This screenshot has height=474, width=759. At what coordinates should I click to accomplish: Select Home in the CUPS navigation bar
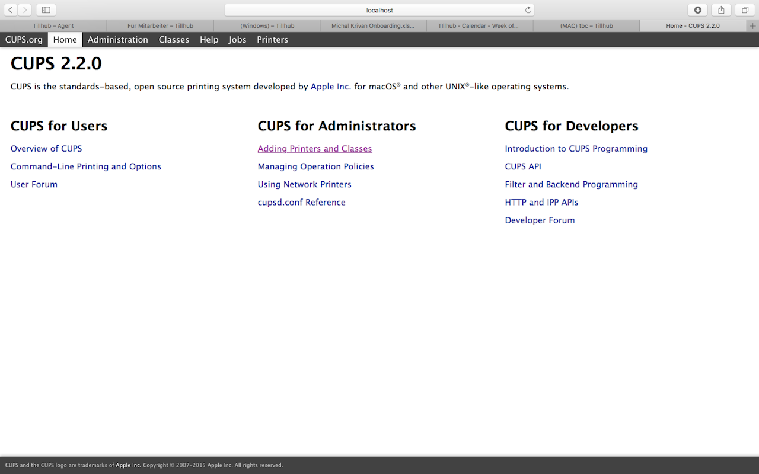[x=65, y=40]
